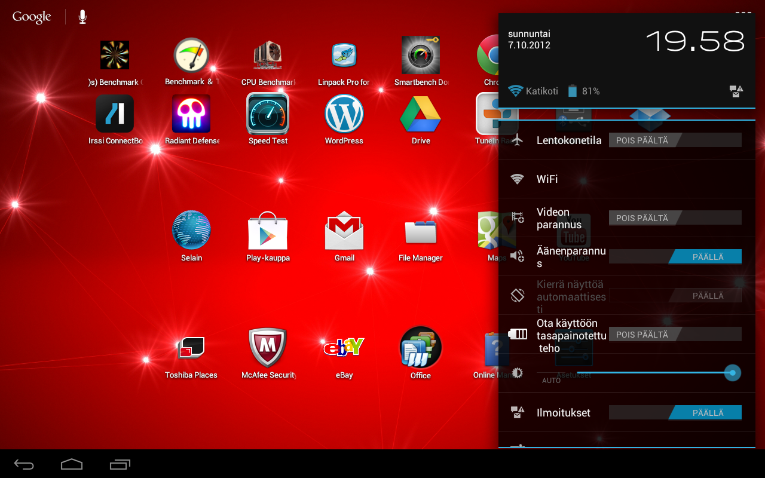Screen dimensions: 765x478
Task: Tap the Katikoti Wi-Fi status
Action: click(x=533, y=91)
